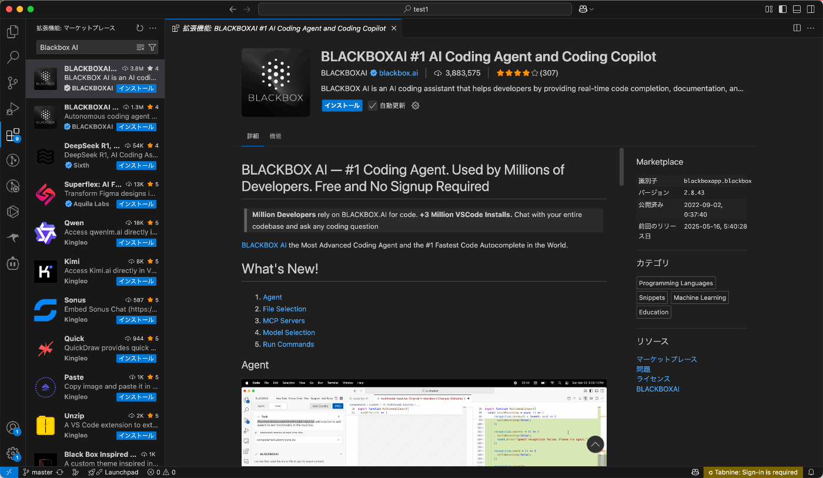The height and width of the screenshot is (478, 823).
Task: Click the master branch in status bar
Action: coord(38,472)
